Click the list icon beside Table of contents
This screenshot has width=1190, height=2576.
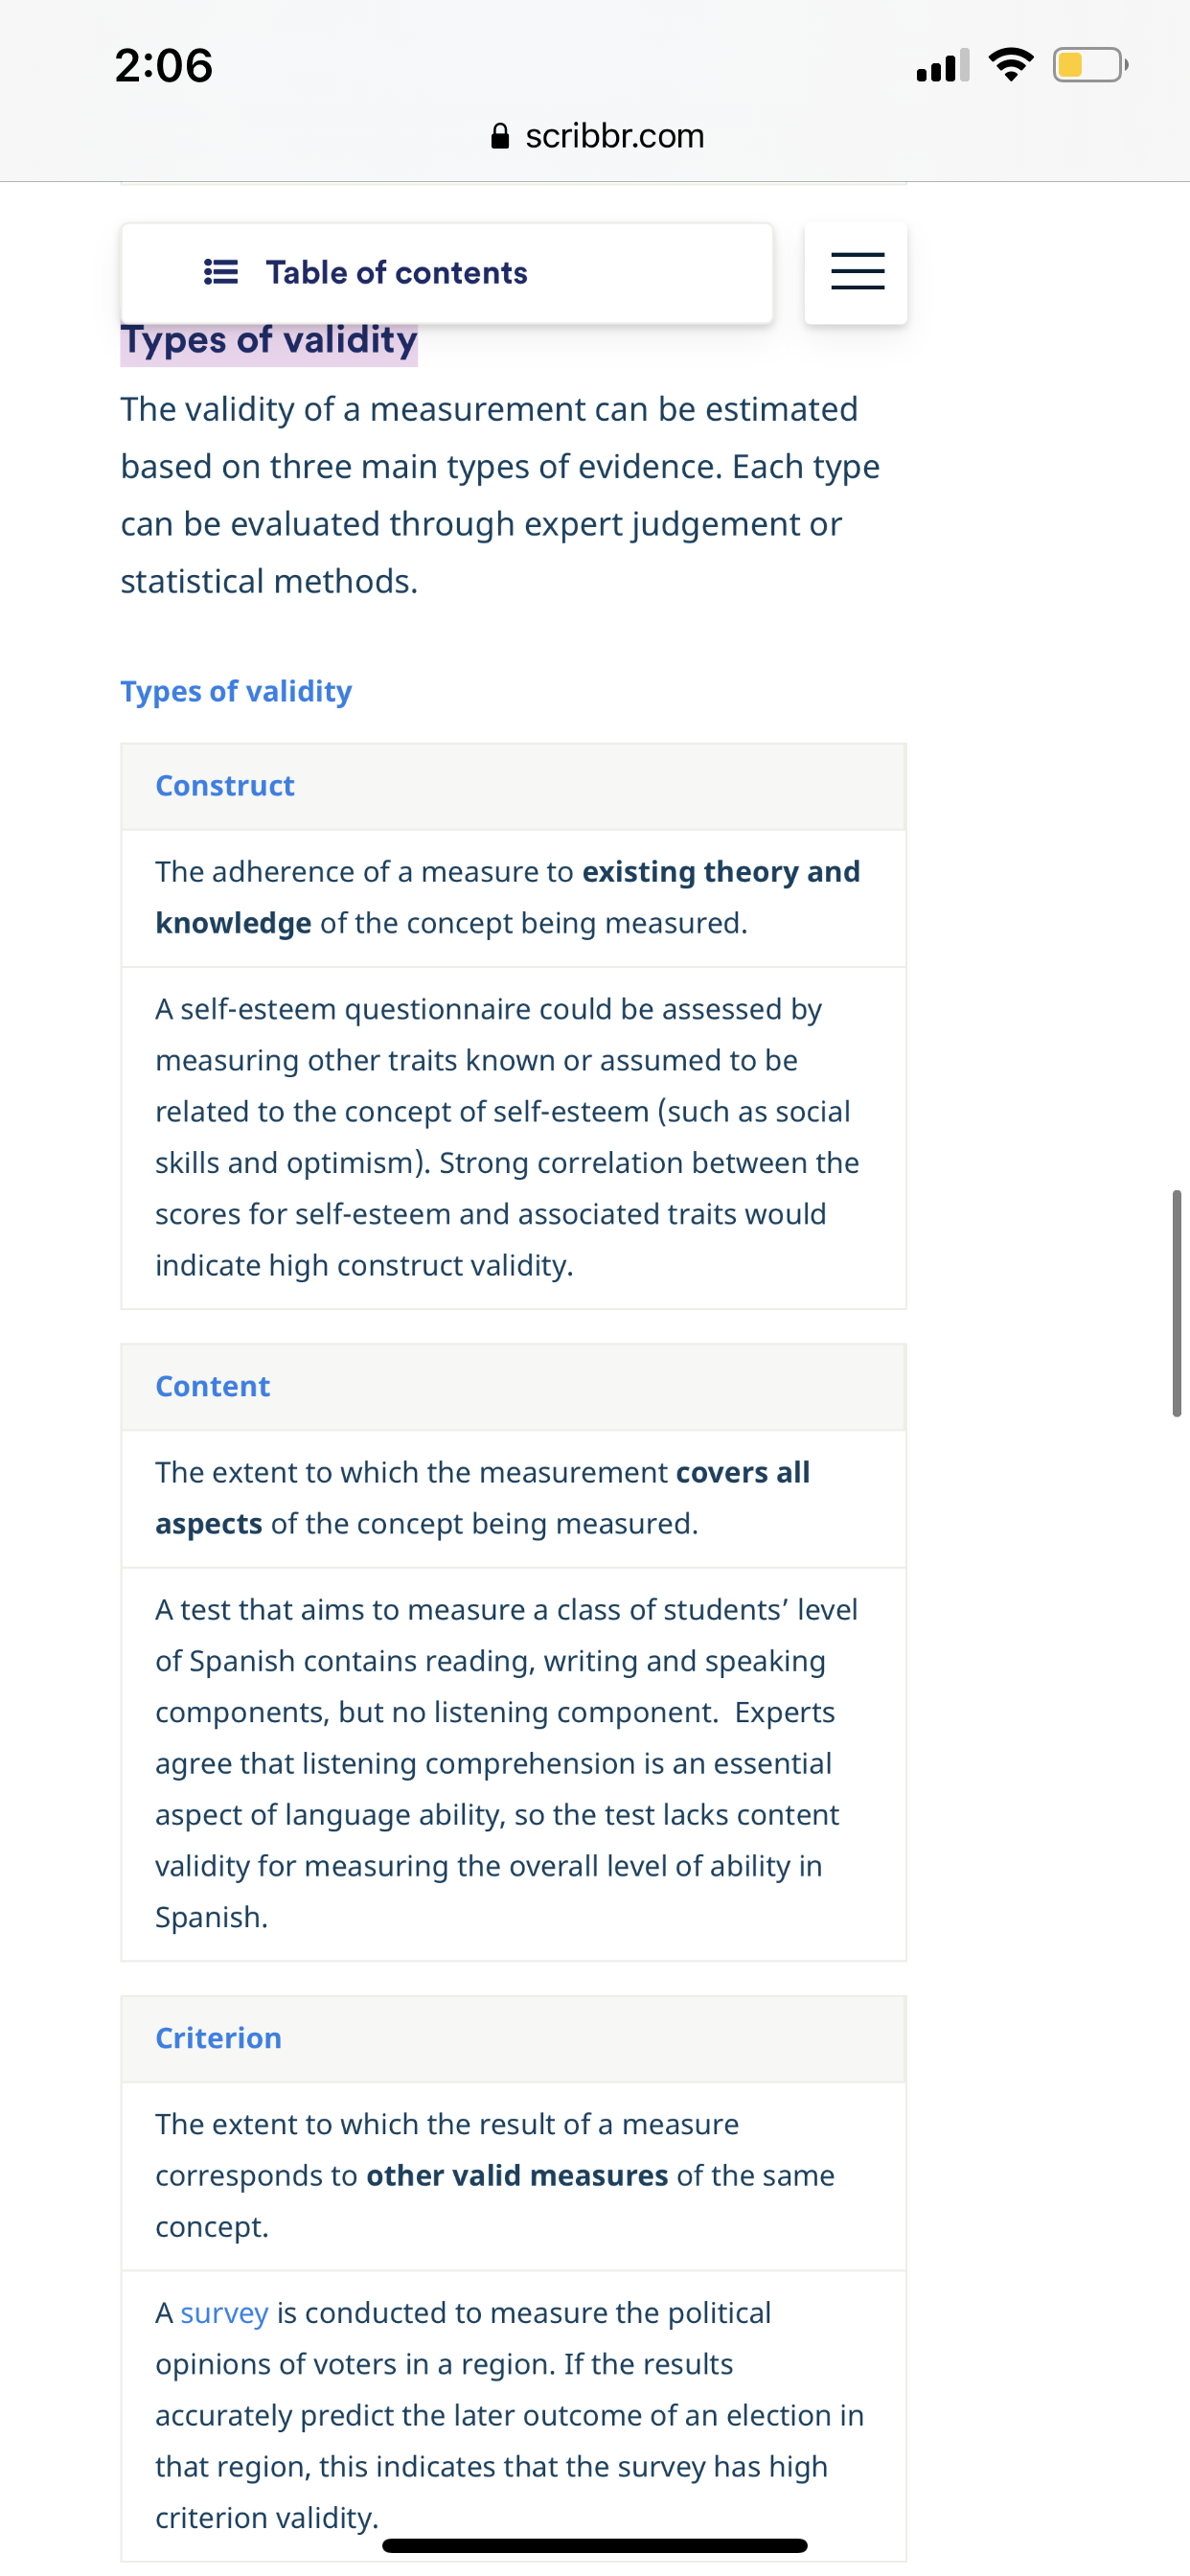click(221, 272)
